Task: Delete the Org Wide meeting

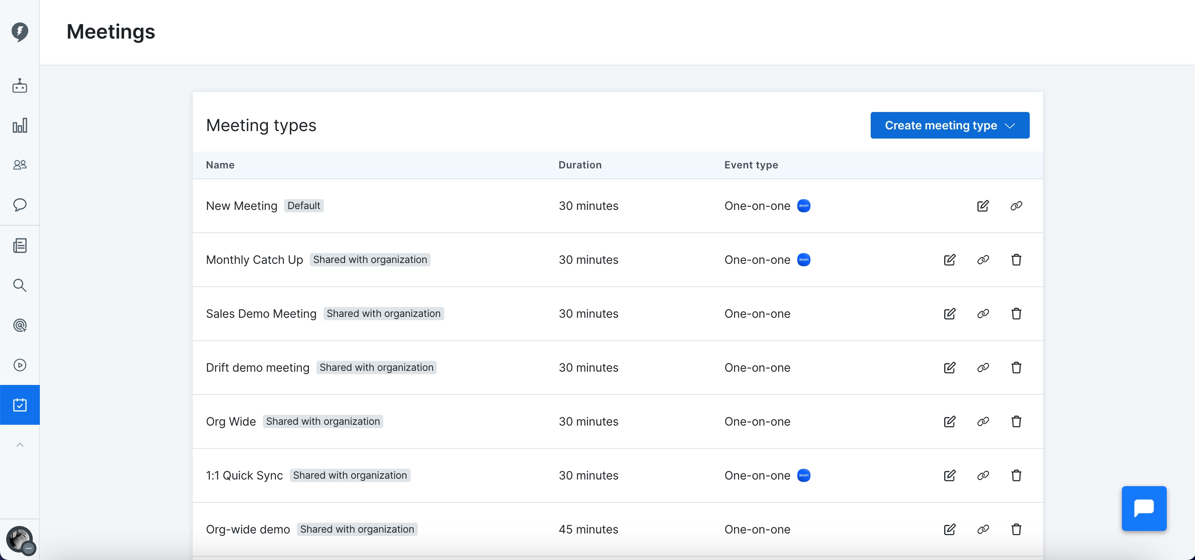Action: (1016, 421)
